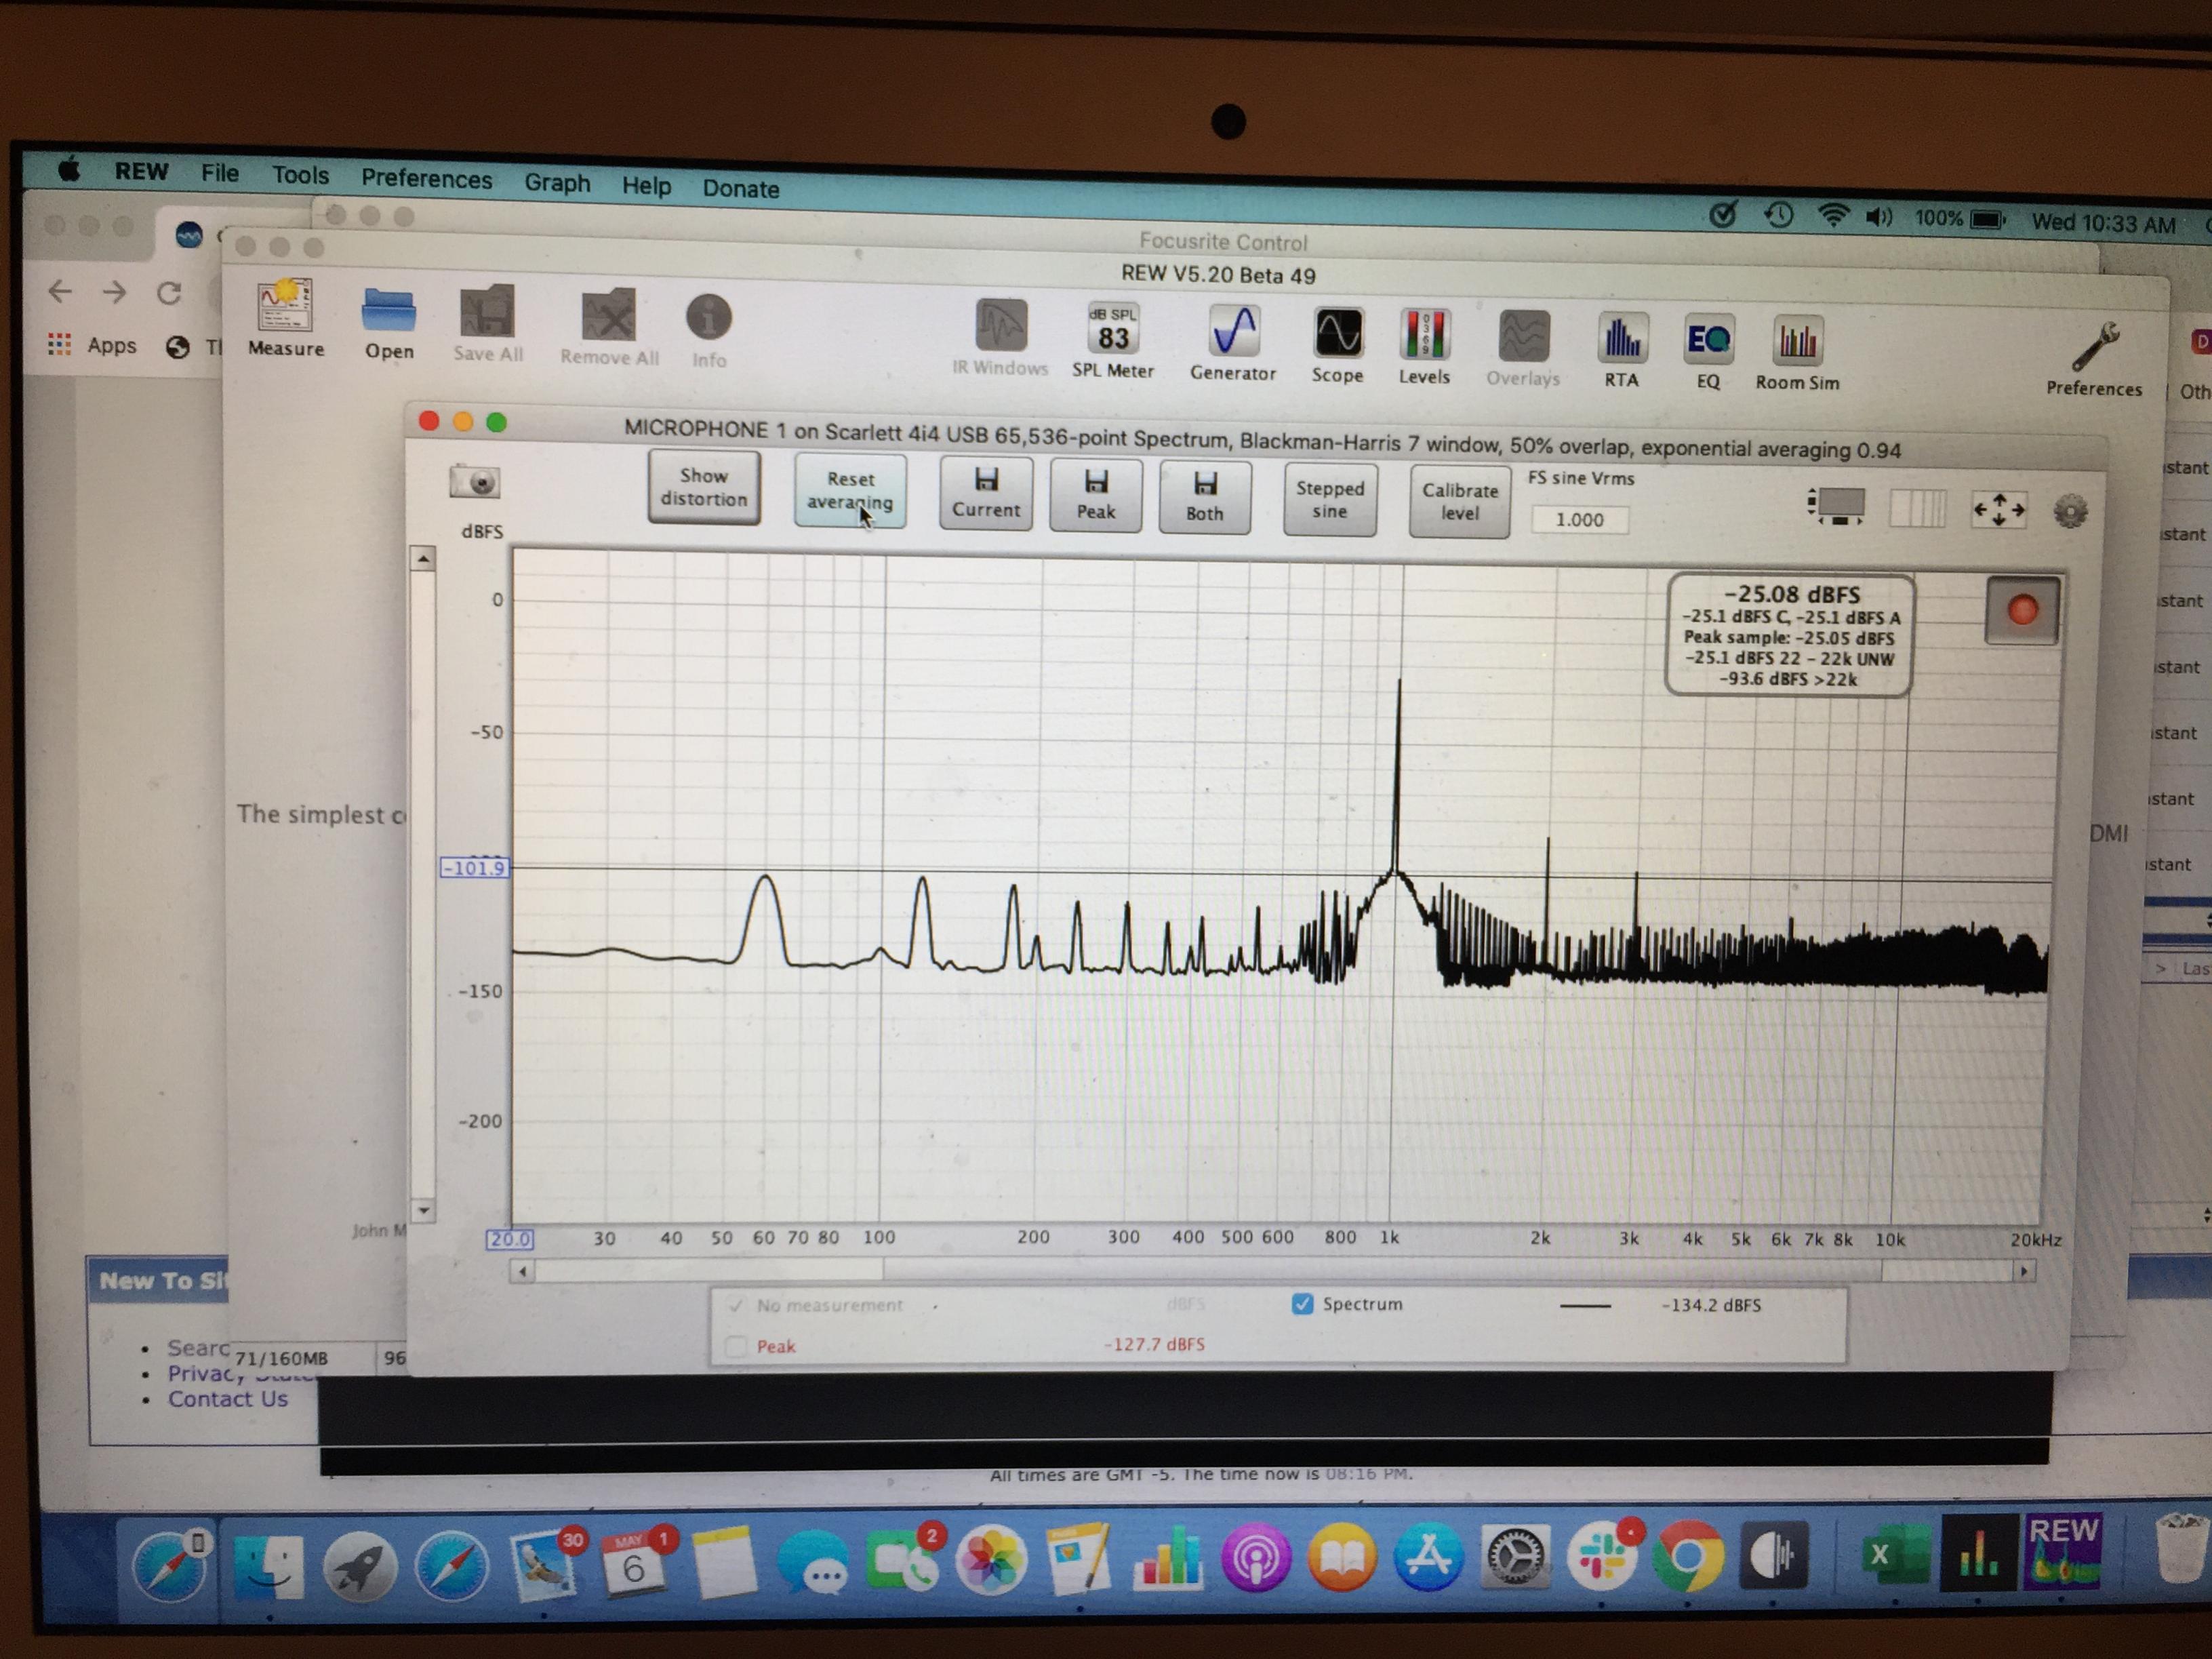Click Calibrate level button
This screenshot has width=2212, height=1659.
click(1460, 502)
